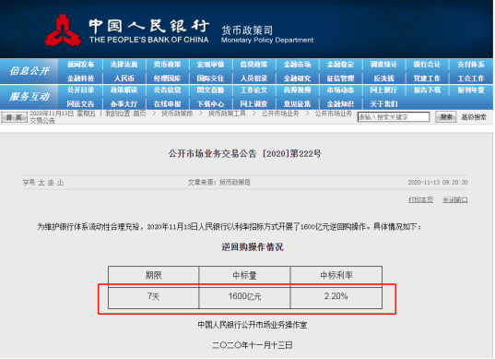Go to 金融稳定 section

tap(340, 65)
